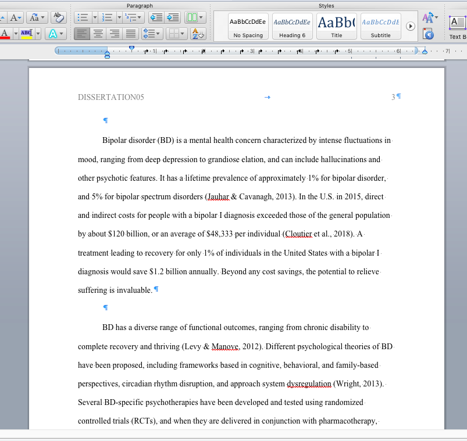Image resolution: width=467 pixels, height=441 pixels.
Task: Click the Clear Formatting eraser icon
Action: click(x=58, y=18)
